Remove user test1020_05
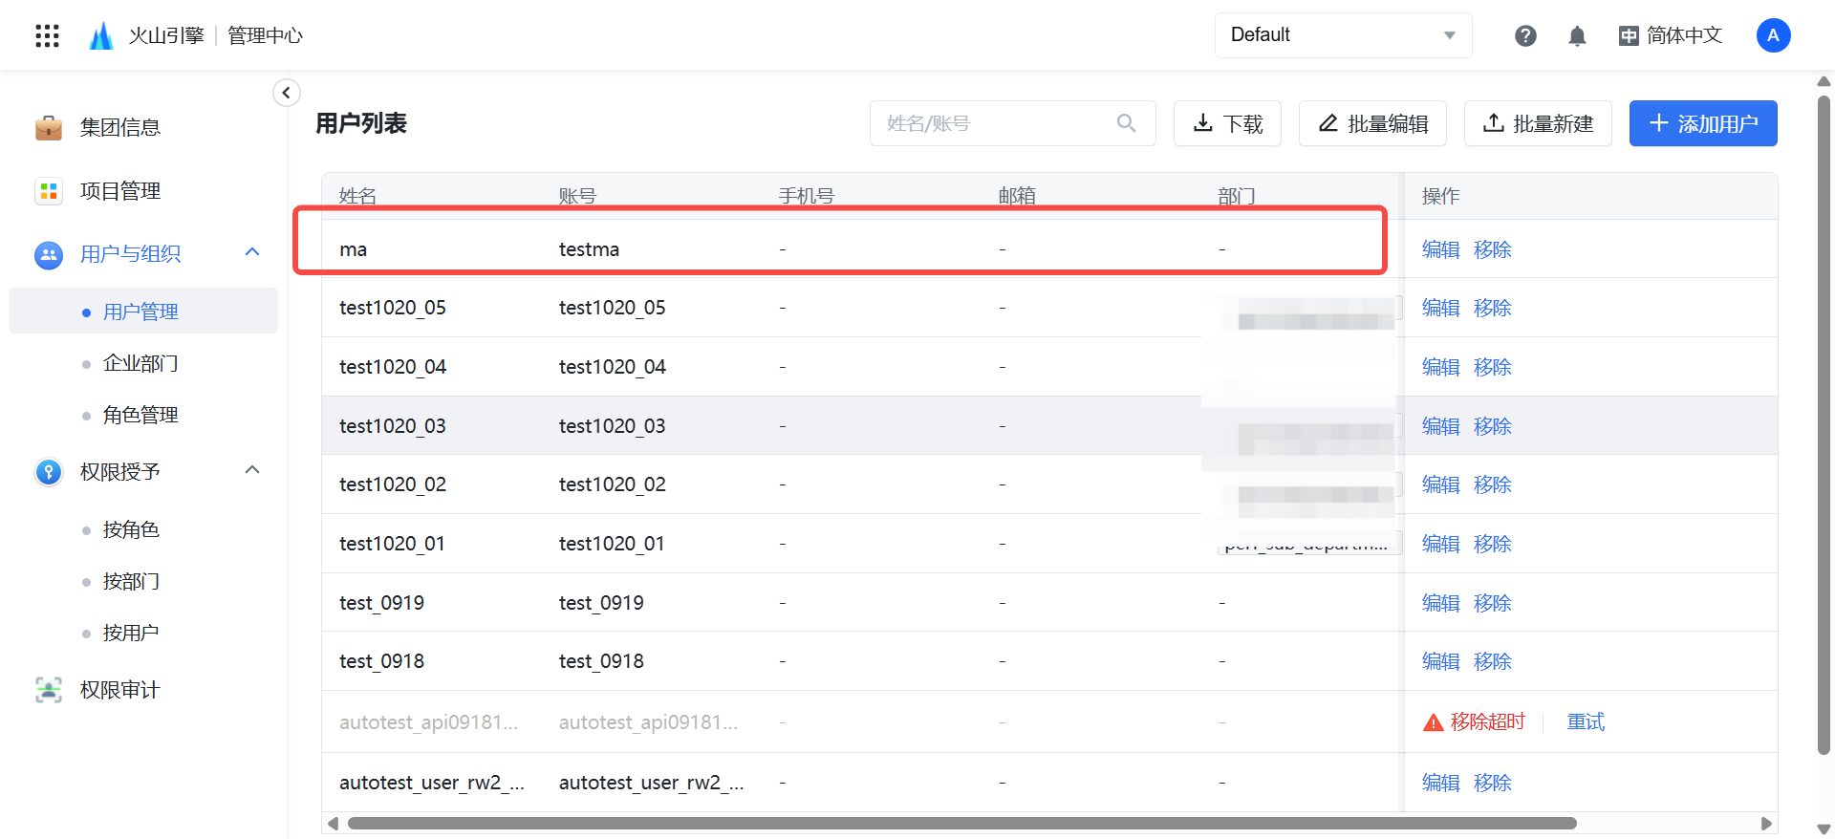 click(1492, 308)
